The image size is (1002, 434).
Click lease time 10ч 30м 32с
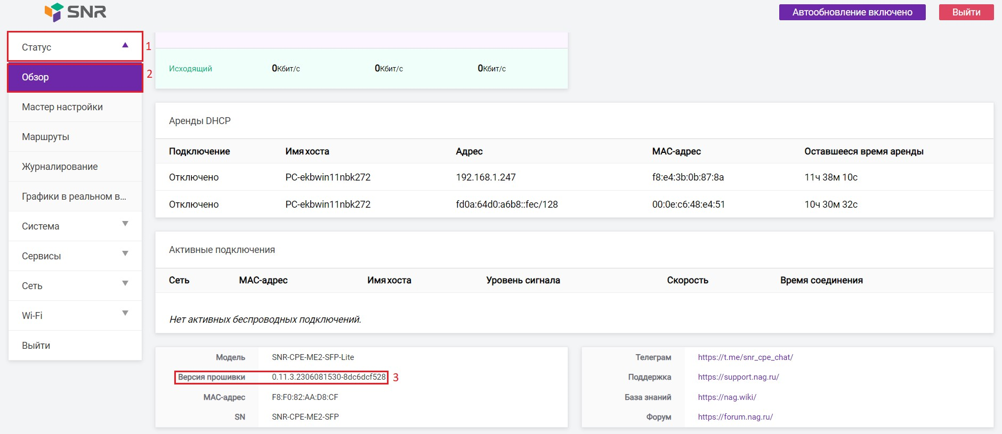click(831, 204)
